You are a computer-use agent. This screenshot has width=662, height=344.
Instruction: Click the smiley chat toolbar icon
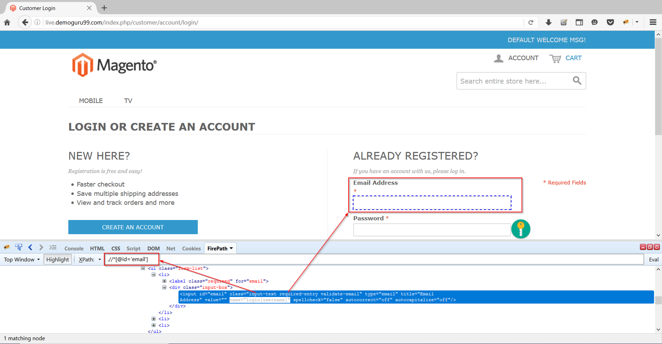(x=595, y=22)
